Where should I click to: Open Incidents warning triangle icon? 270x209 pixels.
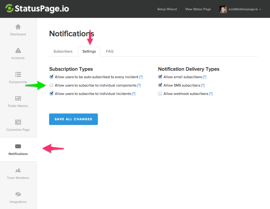click(18, 51)
